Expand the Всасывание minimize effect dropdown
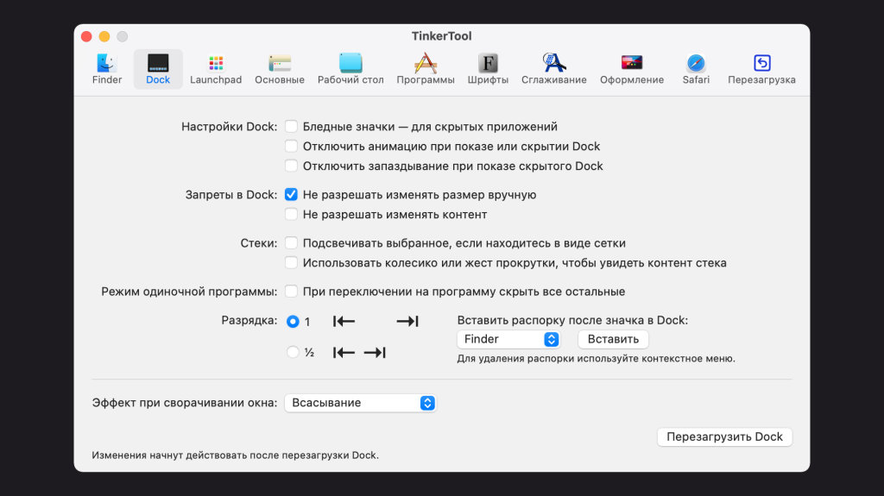 click(x=360, y=403)
